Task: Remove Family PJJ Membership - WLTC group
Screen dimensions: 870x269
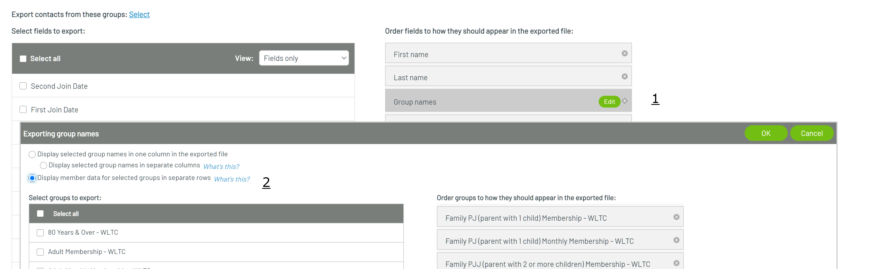Action: (x=676, y=263)
